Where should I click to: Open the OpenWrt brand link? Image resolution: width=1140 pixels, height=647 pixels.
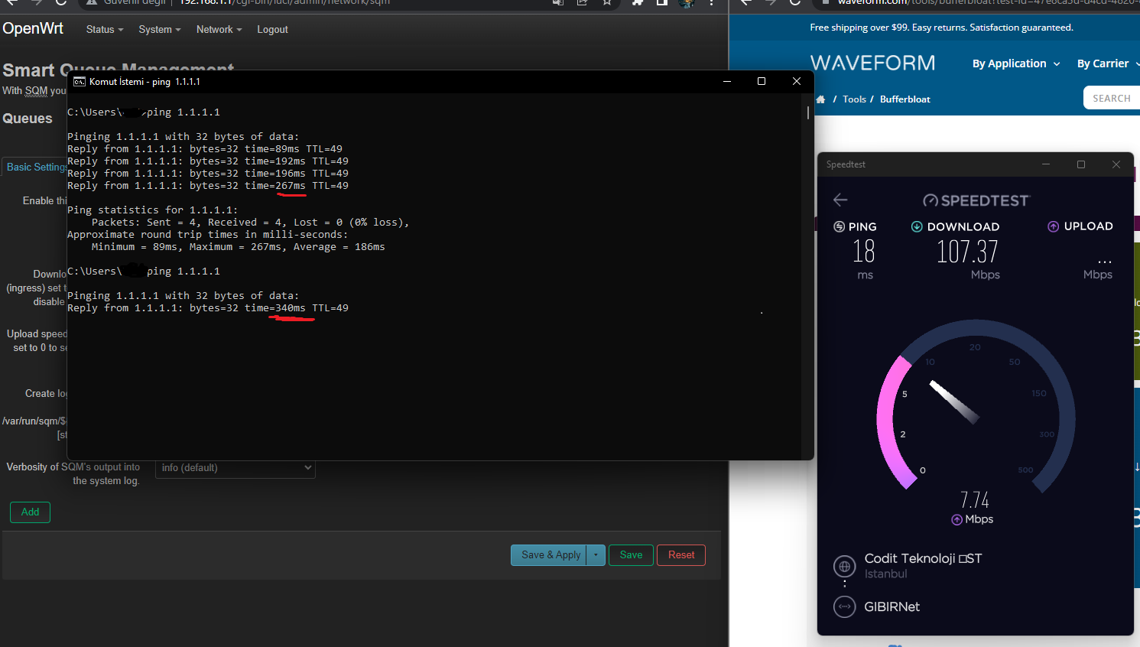pyautogui.click(x=33, y=29)
